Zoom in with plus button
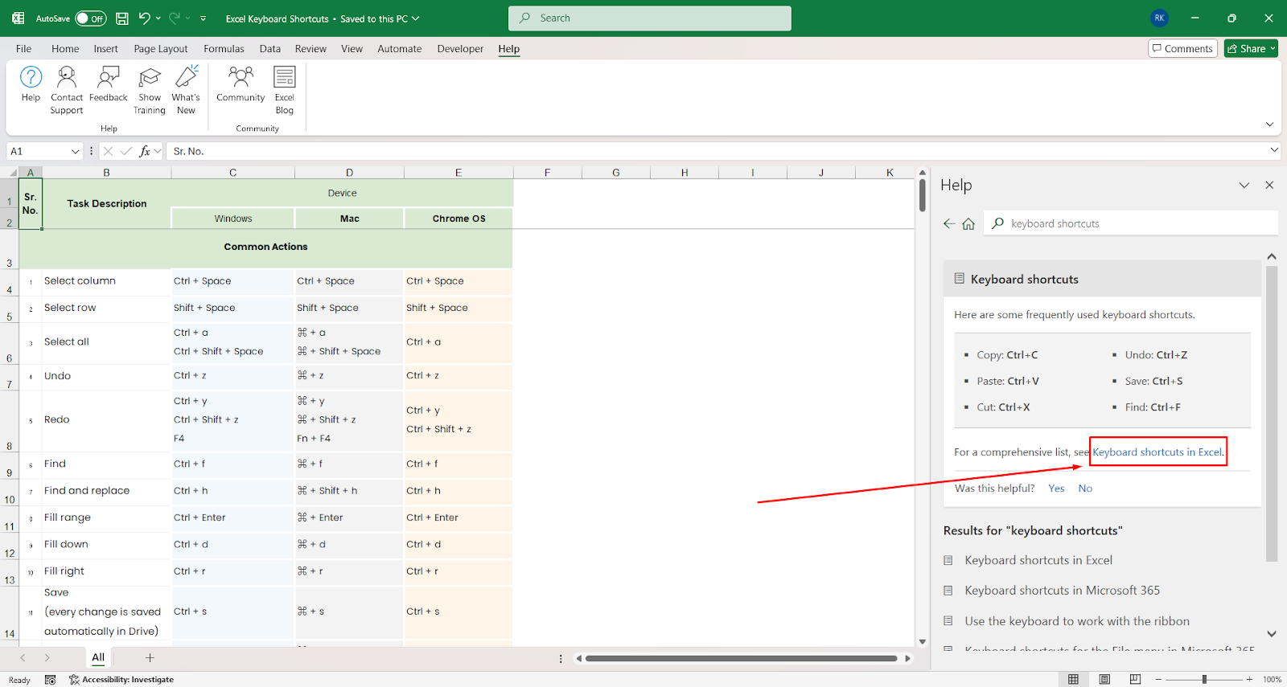1287x687 pixels. pyautogui.click(x=1249, y=679)
